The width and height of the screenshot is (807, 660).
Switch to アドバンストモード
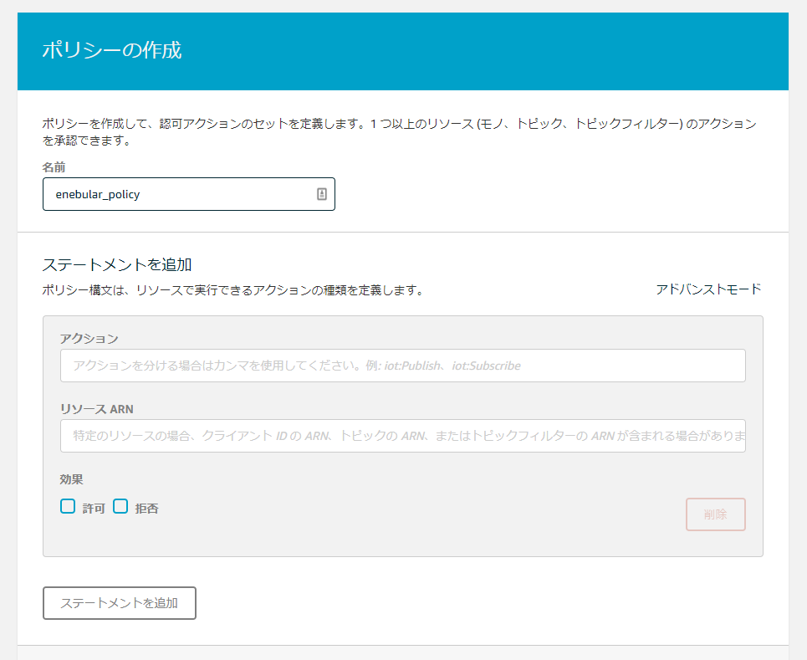click(708, 289)
